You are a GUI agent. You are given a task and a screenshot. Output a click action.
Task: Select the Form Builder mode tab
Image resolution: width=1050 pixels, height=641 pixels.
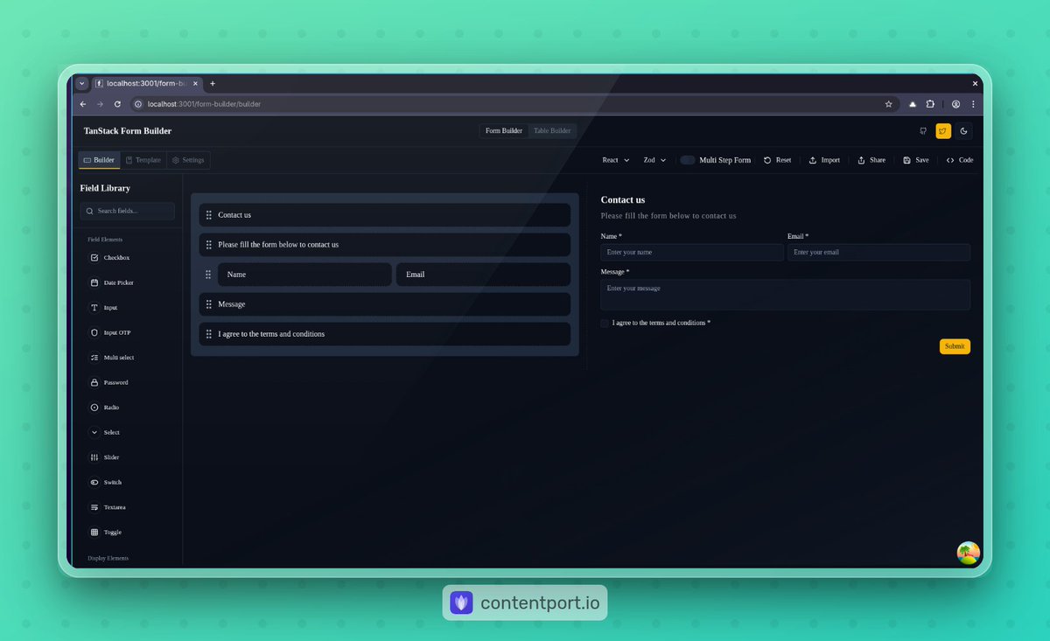[x=504, y=131]
